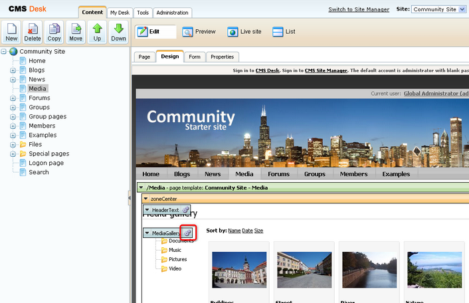The width and height of the screenshot is (469, 303).
Task: Expand the Forums tree node
Action: coord(13,98)
